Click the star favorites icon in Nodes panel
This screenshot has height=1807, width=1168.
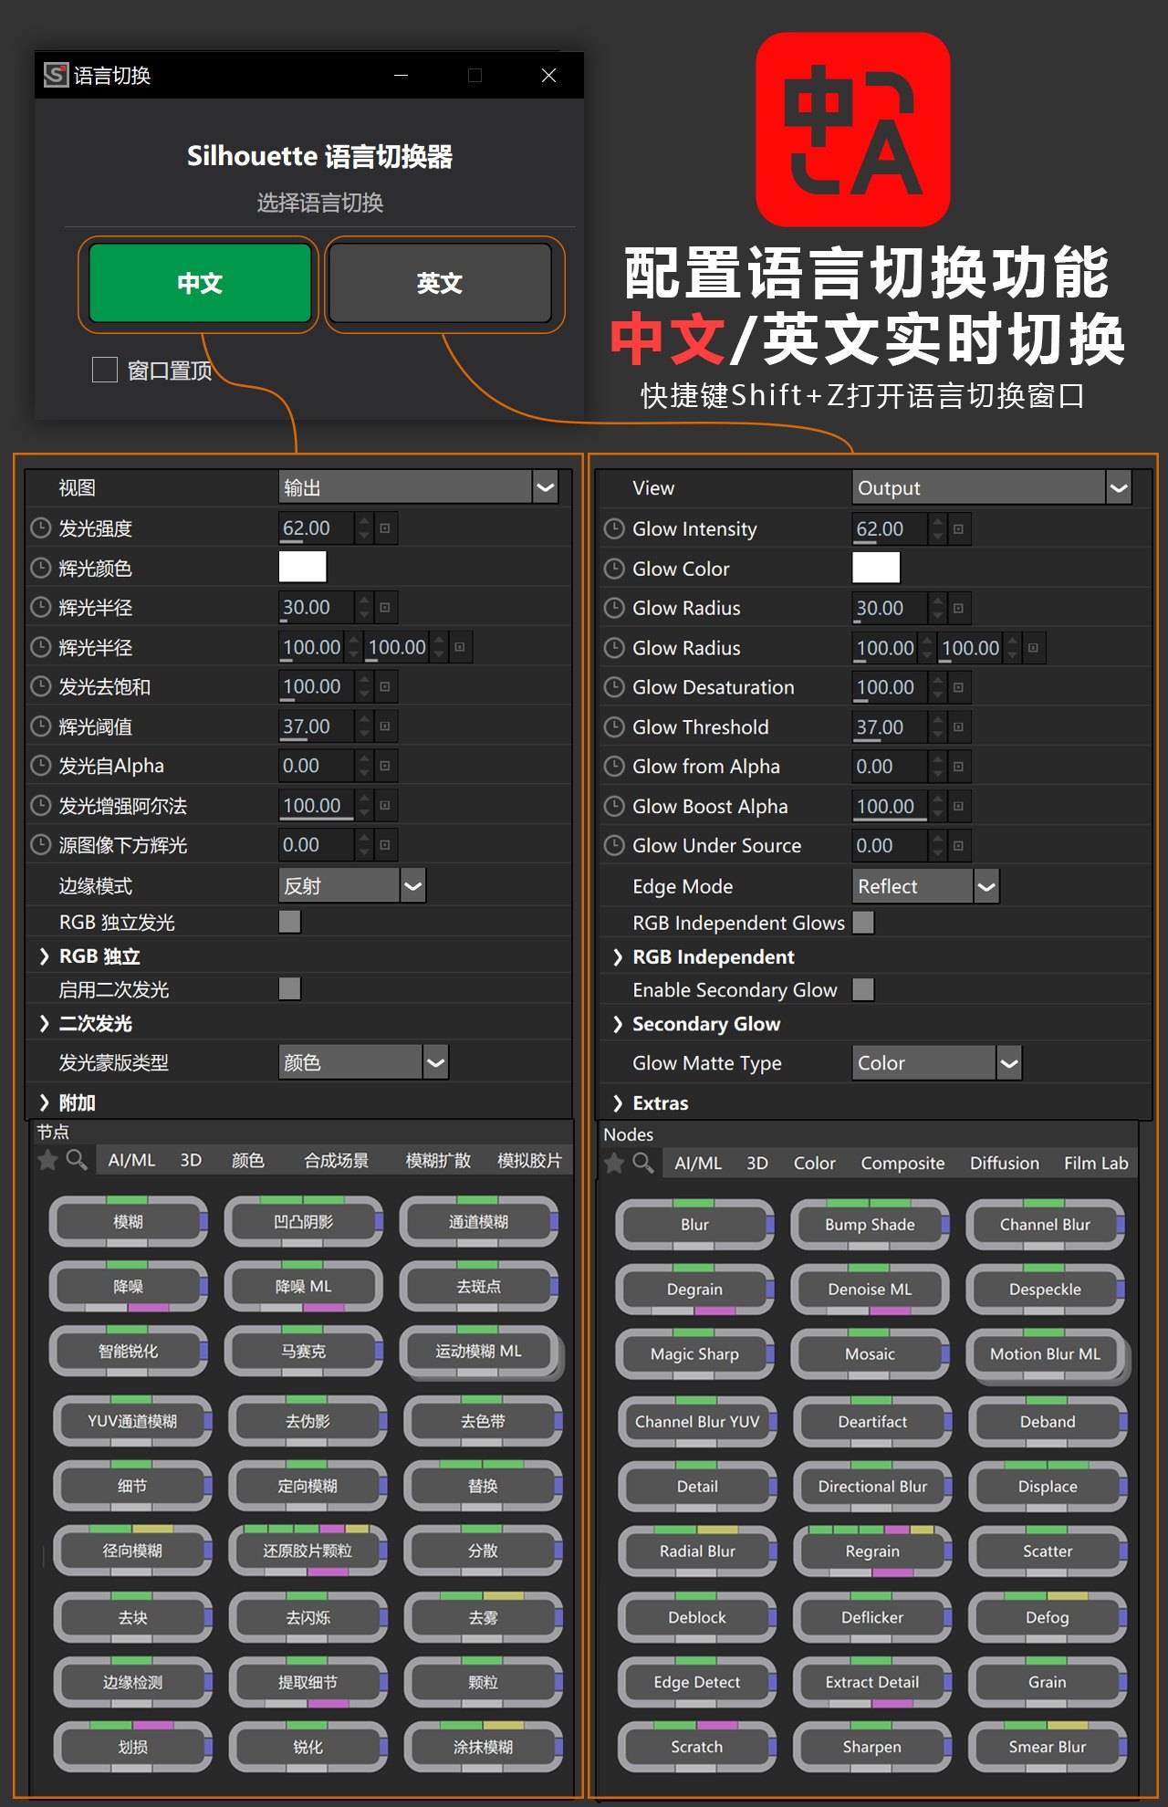pos(615,1163)
